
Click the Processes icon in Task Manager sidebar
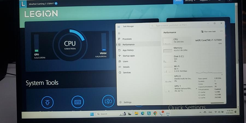pyautogui.click(x=119, y=39)
